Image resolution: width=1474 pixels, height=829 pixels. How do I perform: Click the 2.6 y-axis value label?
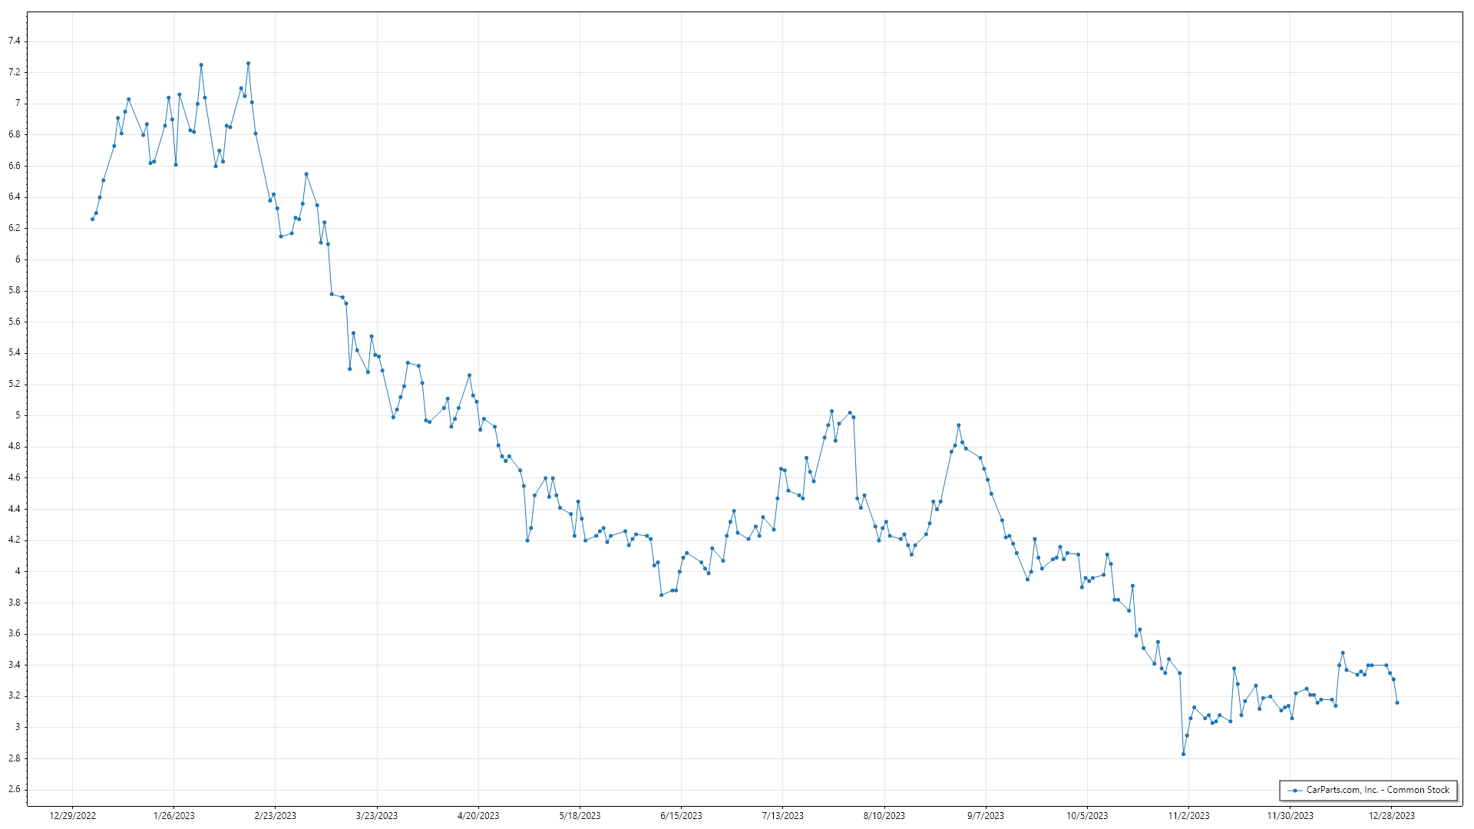point(15,789)
